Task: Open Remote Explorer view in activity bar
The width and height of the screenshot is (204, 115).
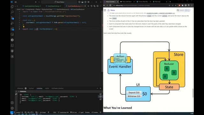Action: point(12,34)
